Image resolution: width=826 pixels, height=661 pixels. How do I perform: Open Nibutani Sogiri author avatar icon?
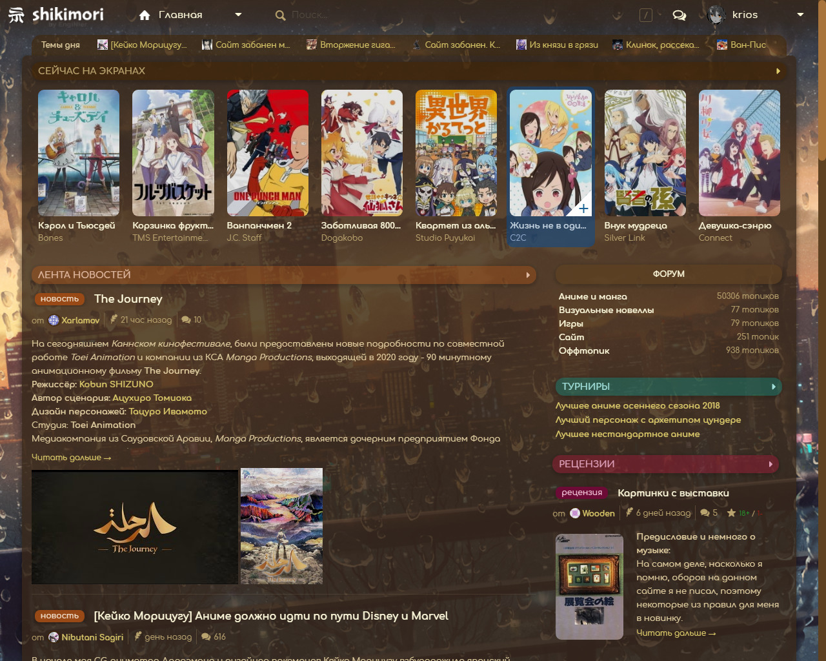click(x=54, y=637)
